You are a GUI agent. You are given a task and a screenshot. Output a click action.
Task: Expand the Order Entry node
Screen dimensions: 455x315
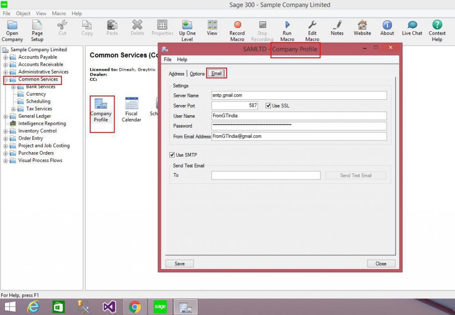pos(5,138)
